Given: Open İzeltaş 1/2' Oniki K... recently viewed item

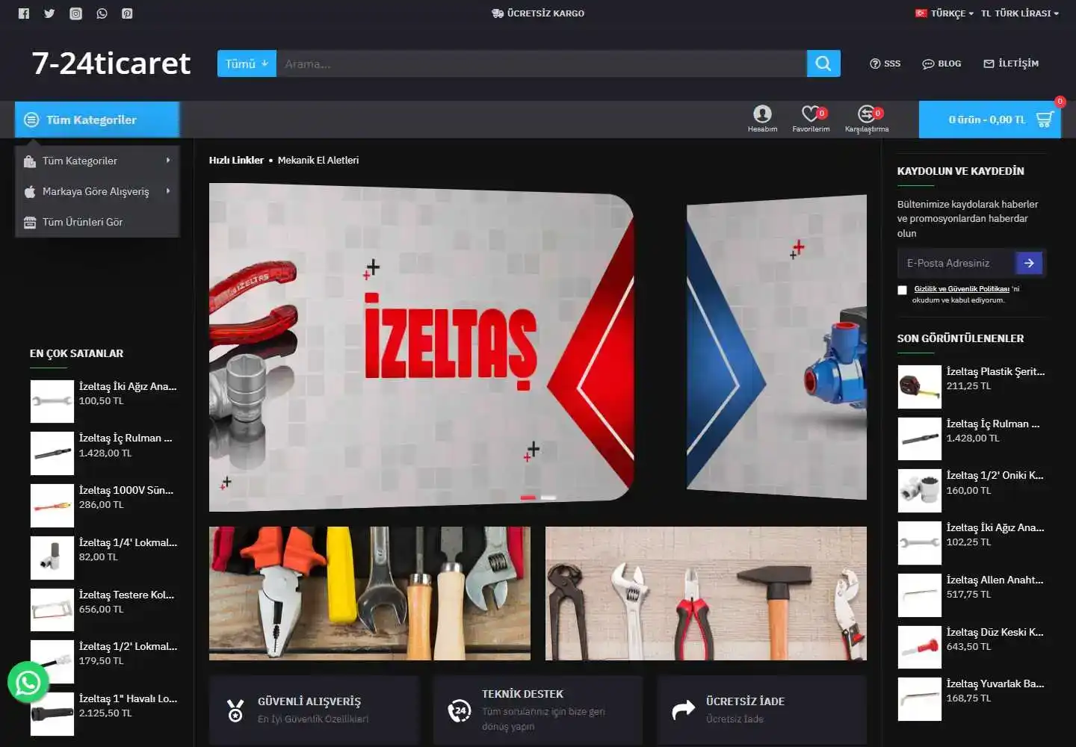Looking at the screenshot, I should [995, 475].
